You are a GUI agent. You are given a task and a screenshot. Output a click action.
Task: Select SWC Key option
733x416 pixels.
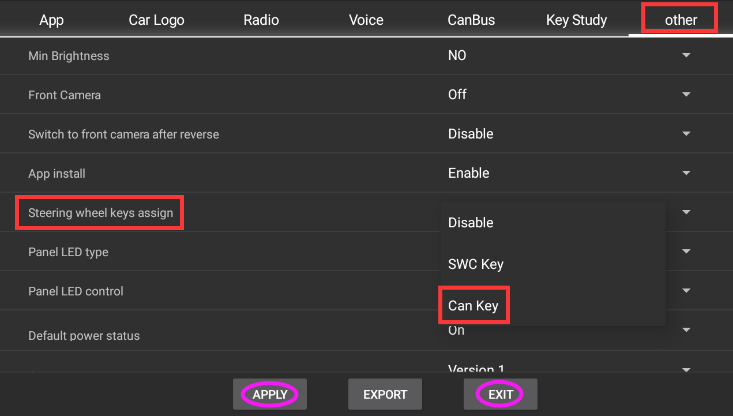point(476,264)
